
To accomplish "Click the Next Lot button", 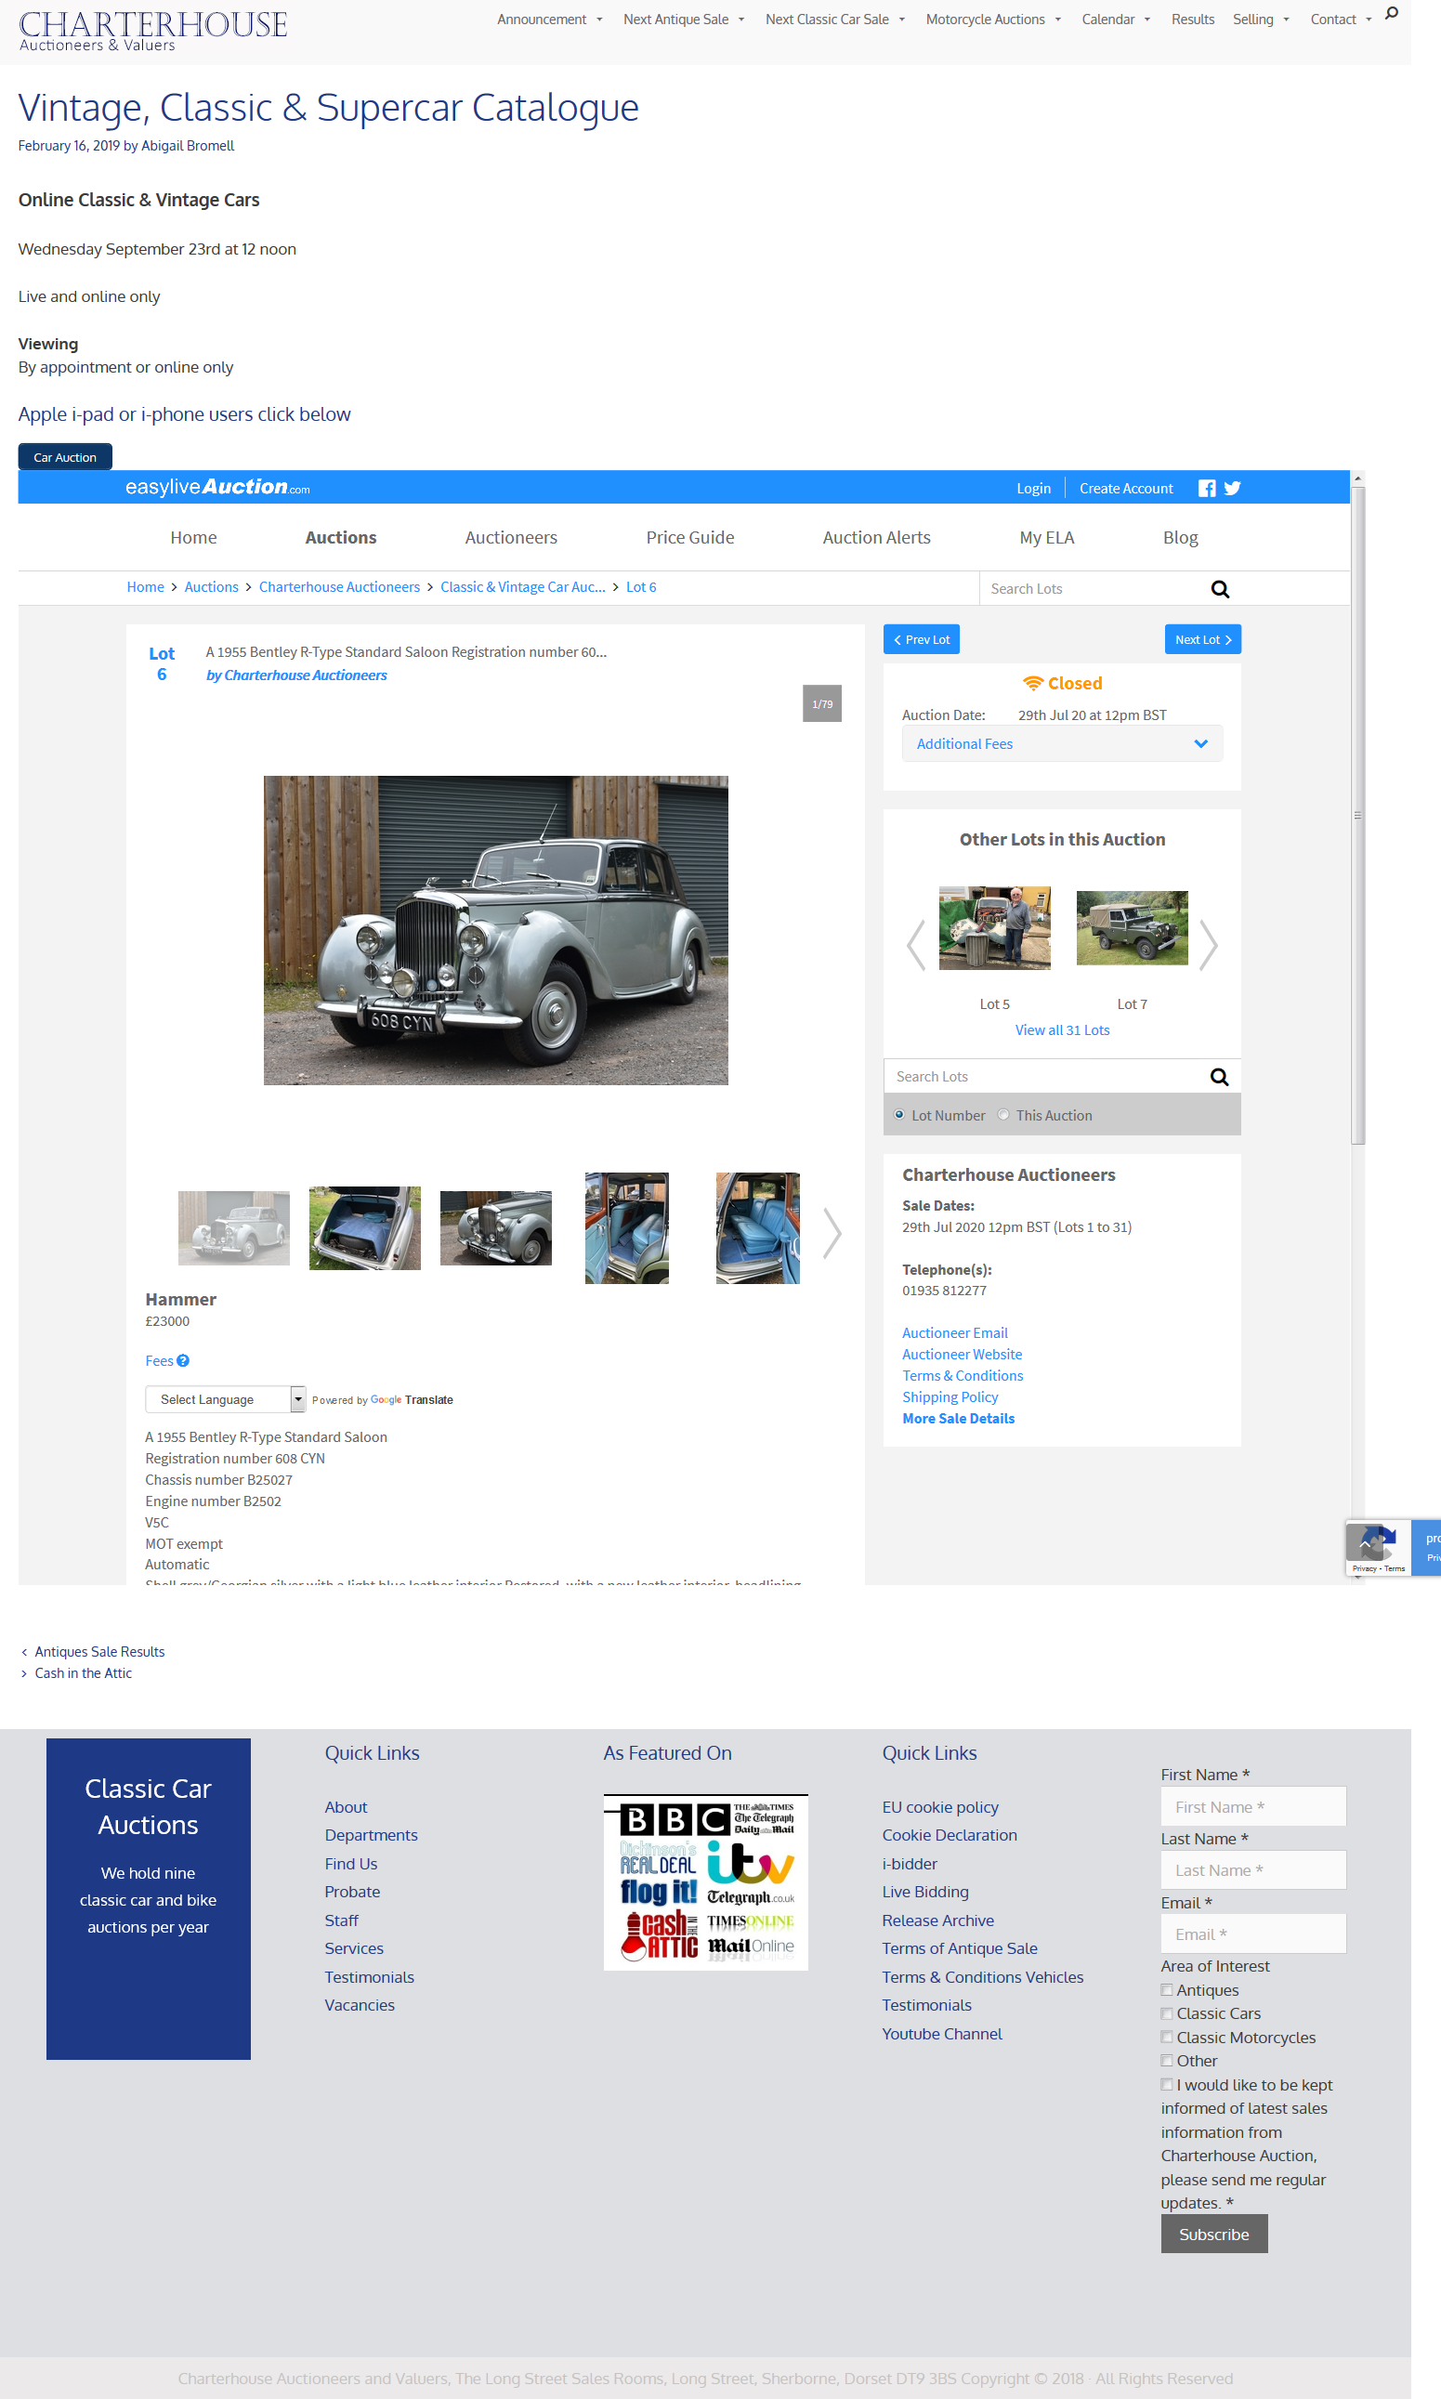I will point(1202,639).
